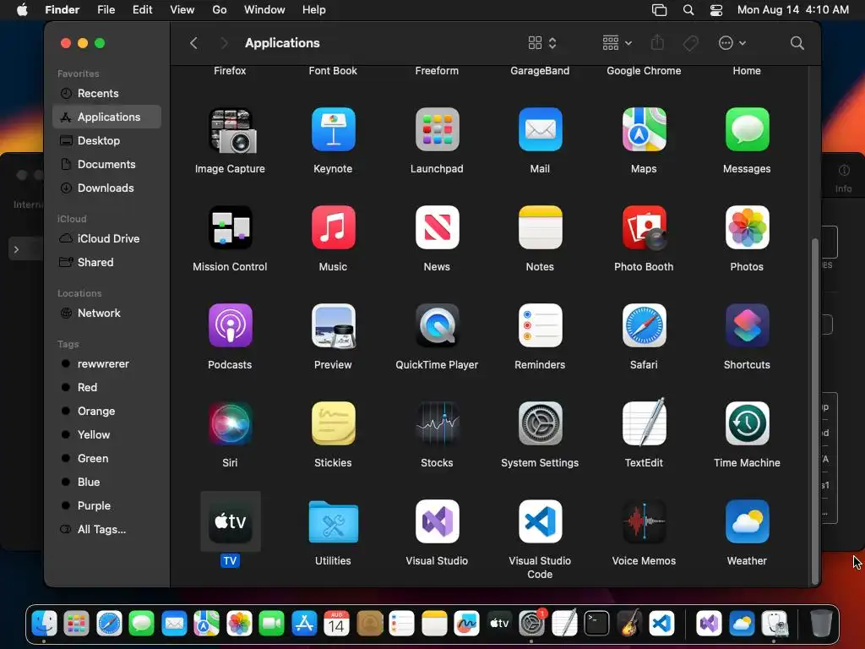Select the Notes app in the Applications grid
This screenshot has height=649, width=865.
coord(540,227)
